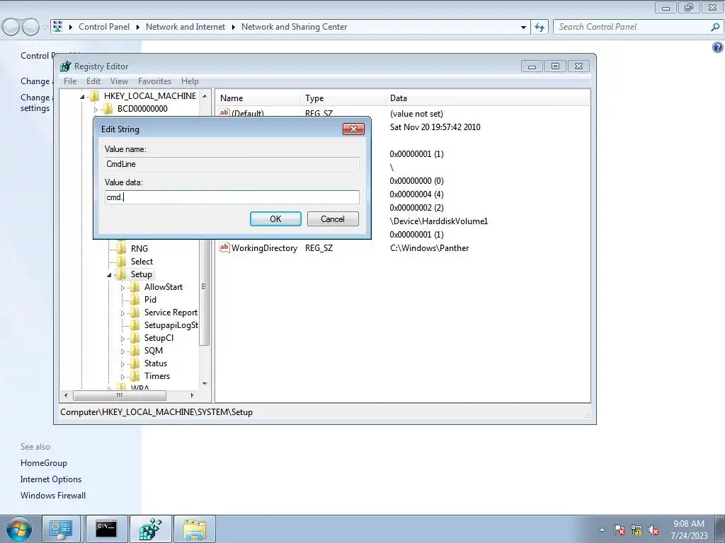Click the Registry Editor title bar icon

point(66,66)
